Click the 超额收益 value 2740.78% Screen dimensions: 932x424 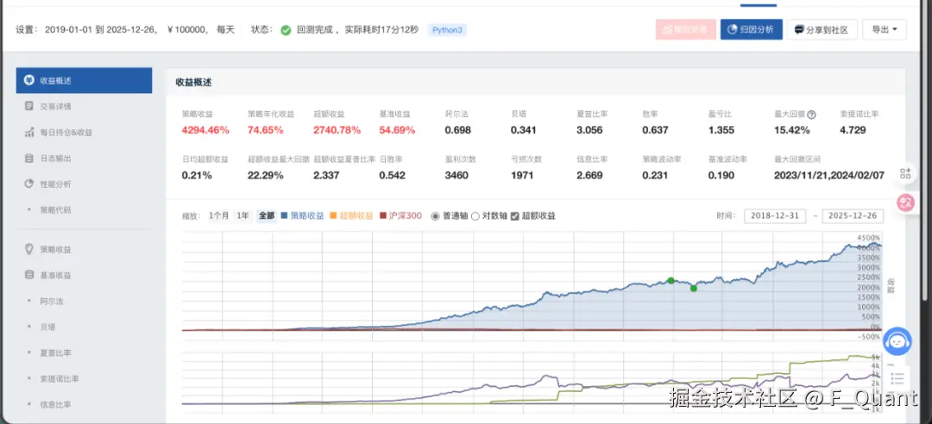(337, 130)
